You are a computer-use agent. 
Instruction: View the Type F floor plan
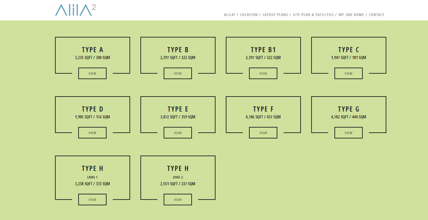click(263, 133)
